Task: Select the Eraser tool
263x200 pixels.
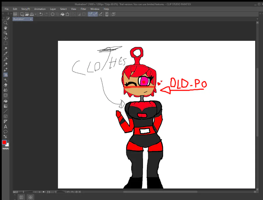Action: tap(6, 85)
